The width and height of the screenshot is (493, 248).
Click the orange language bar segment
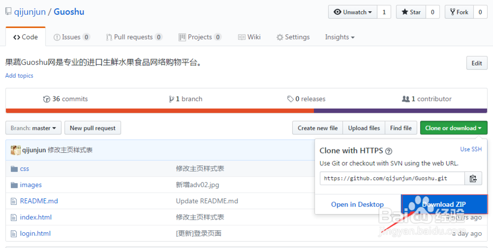click(x=160, y=111)
